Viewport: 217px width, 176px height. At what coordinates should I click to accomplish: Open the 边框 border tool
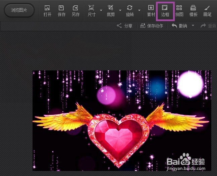[x=165, y=11]
